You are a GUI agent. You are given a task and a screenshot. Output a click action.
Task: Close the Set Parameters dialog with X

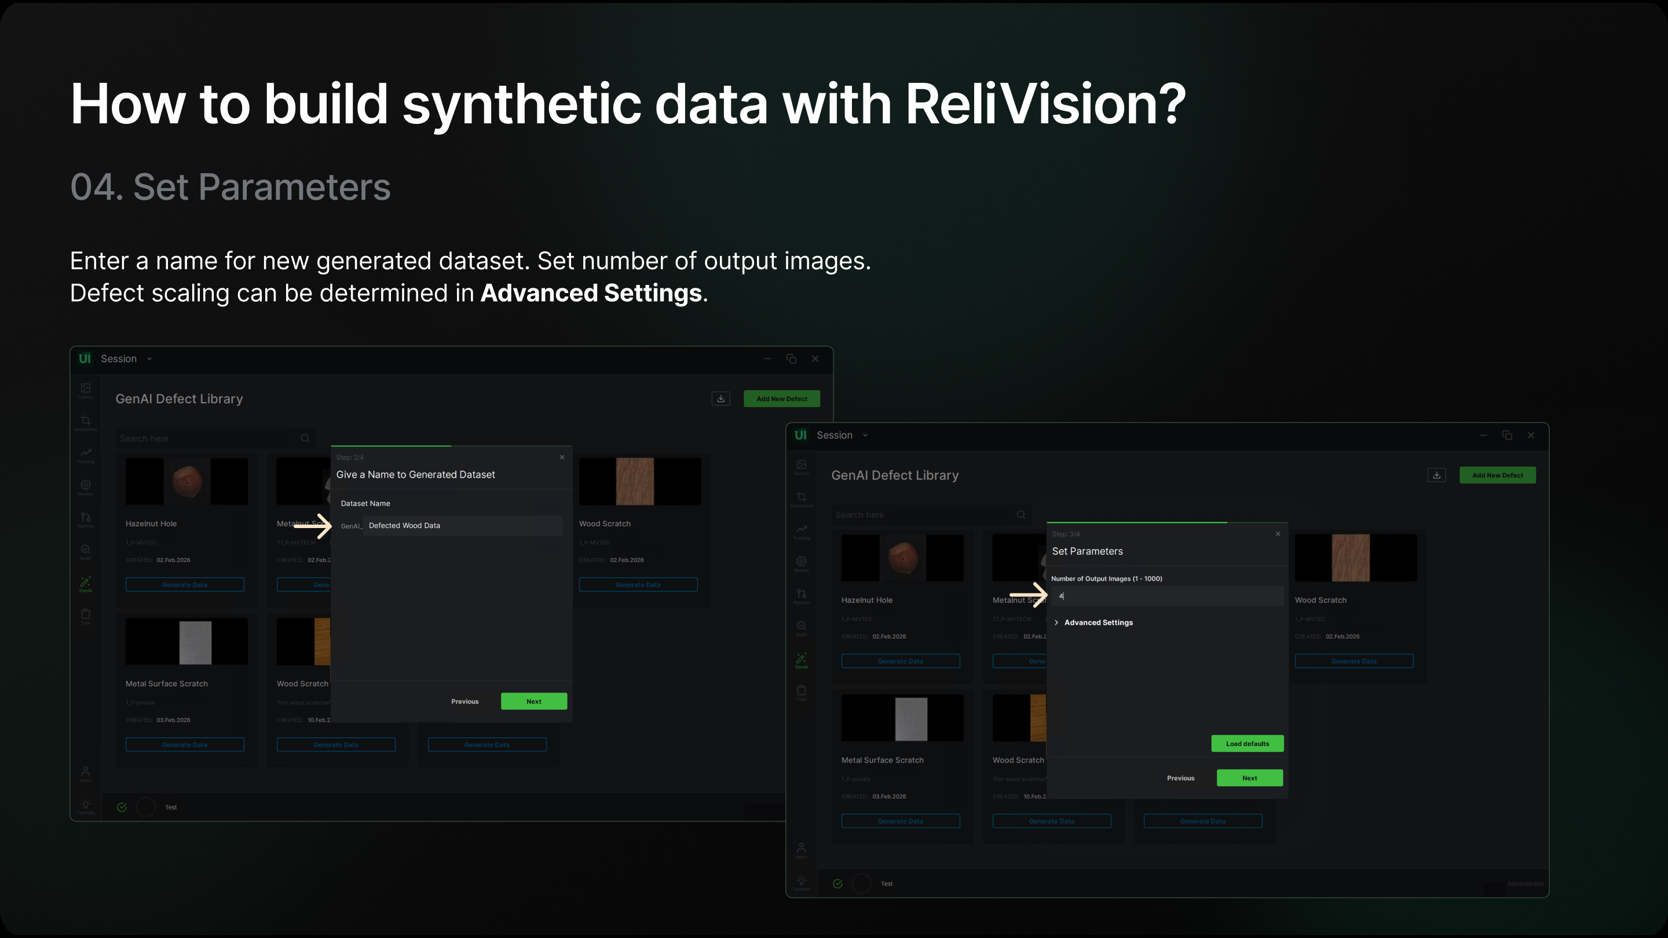1278,534
